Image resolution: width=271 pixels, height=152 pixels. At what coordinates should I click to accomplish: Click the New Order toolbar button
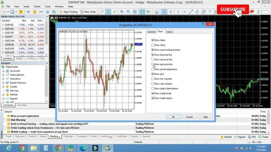[88, 12]
